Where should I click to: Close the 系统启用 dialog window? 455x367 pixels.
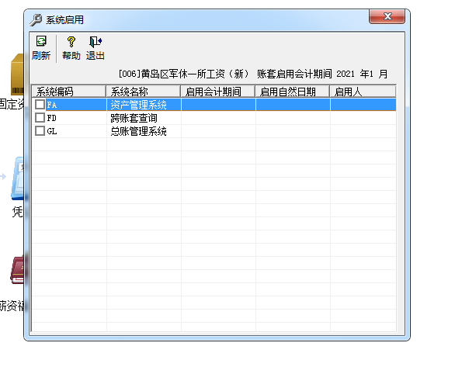[387, 16]
